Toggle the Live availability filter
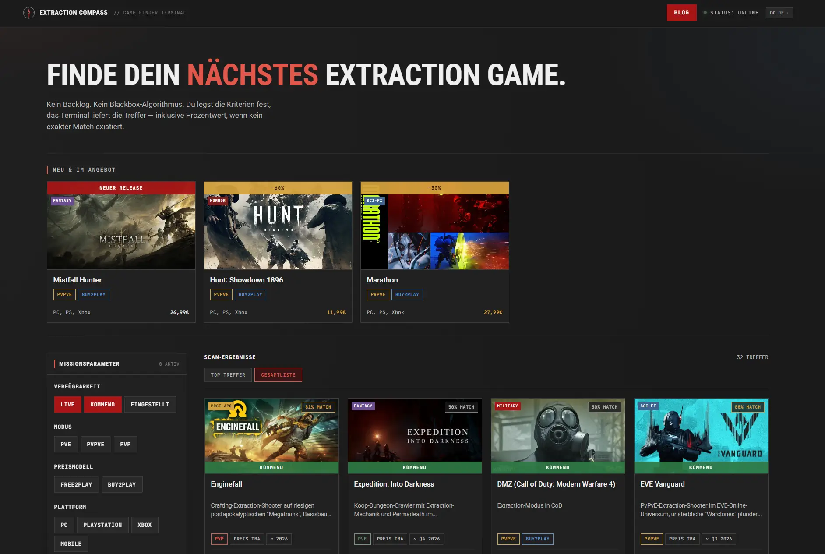The image size is (825, 554). pos(67,404)
